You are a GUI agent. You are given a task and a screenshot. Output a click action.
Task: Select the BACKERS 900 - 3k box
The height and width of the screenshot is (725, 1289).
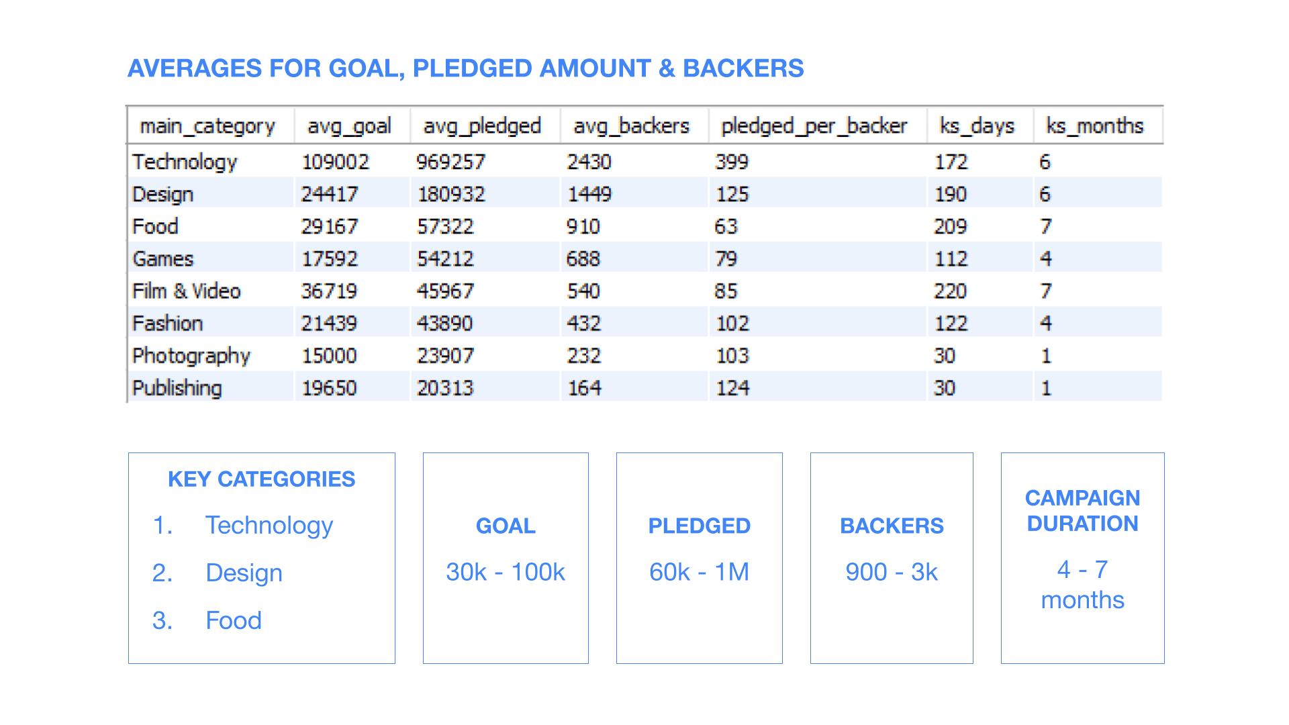(892, 558)
